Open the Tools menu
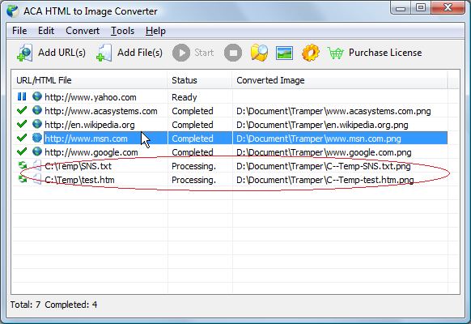 pos(122,31)
